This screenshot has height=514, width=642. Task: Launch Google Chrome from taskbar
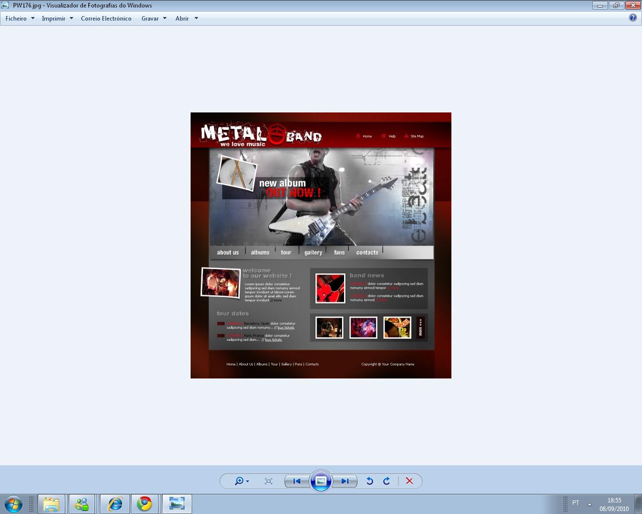[145, 503]
